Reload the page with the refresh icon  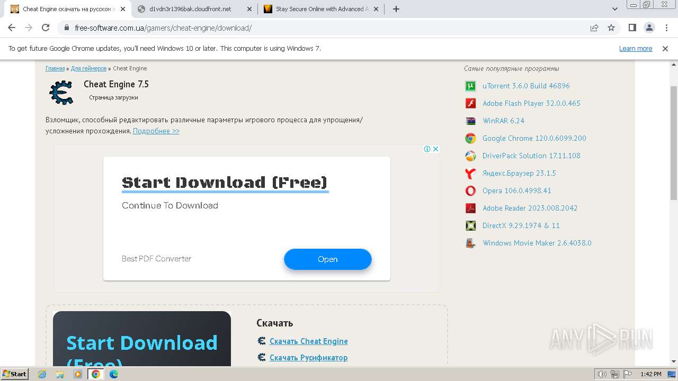[46, 28]
